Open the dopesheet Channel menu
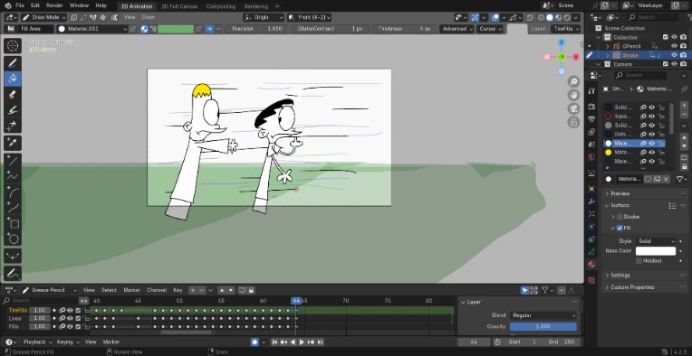 [156, 290]
